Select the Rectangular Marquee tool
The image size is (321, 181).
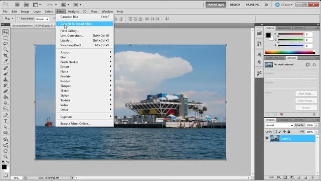(x=6, y=38)
